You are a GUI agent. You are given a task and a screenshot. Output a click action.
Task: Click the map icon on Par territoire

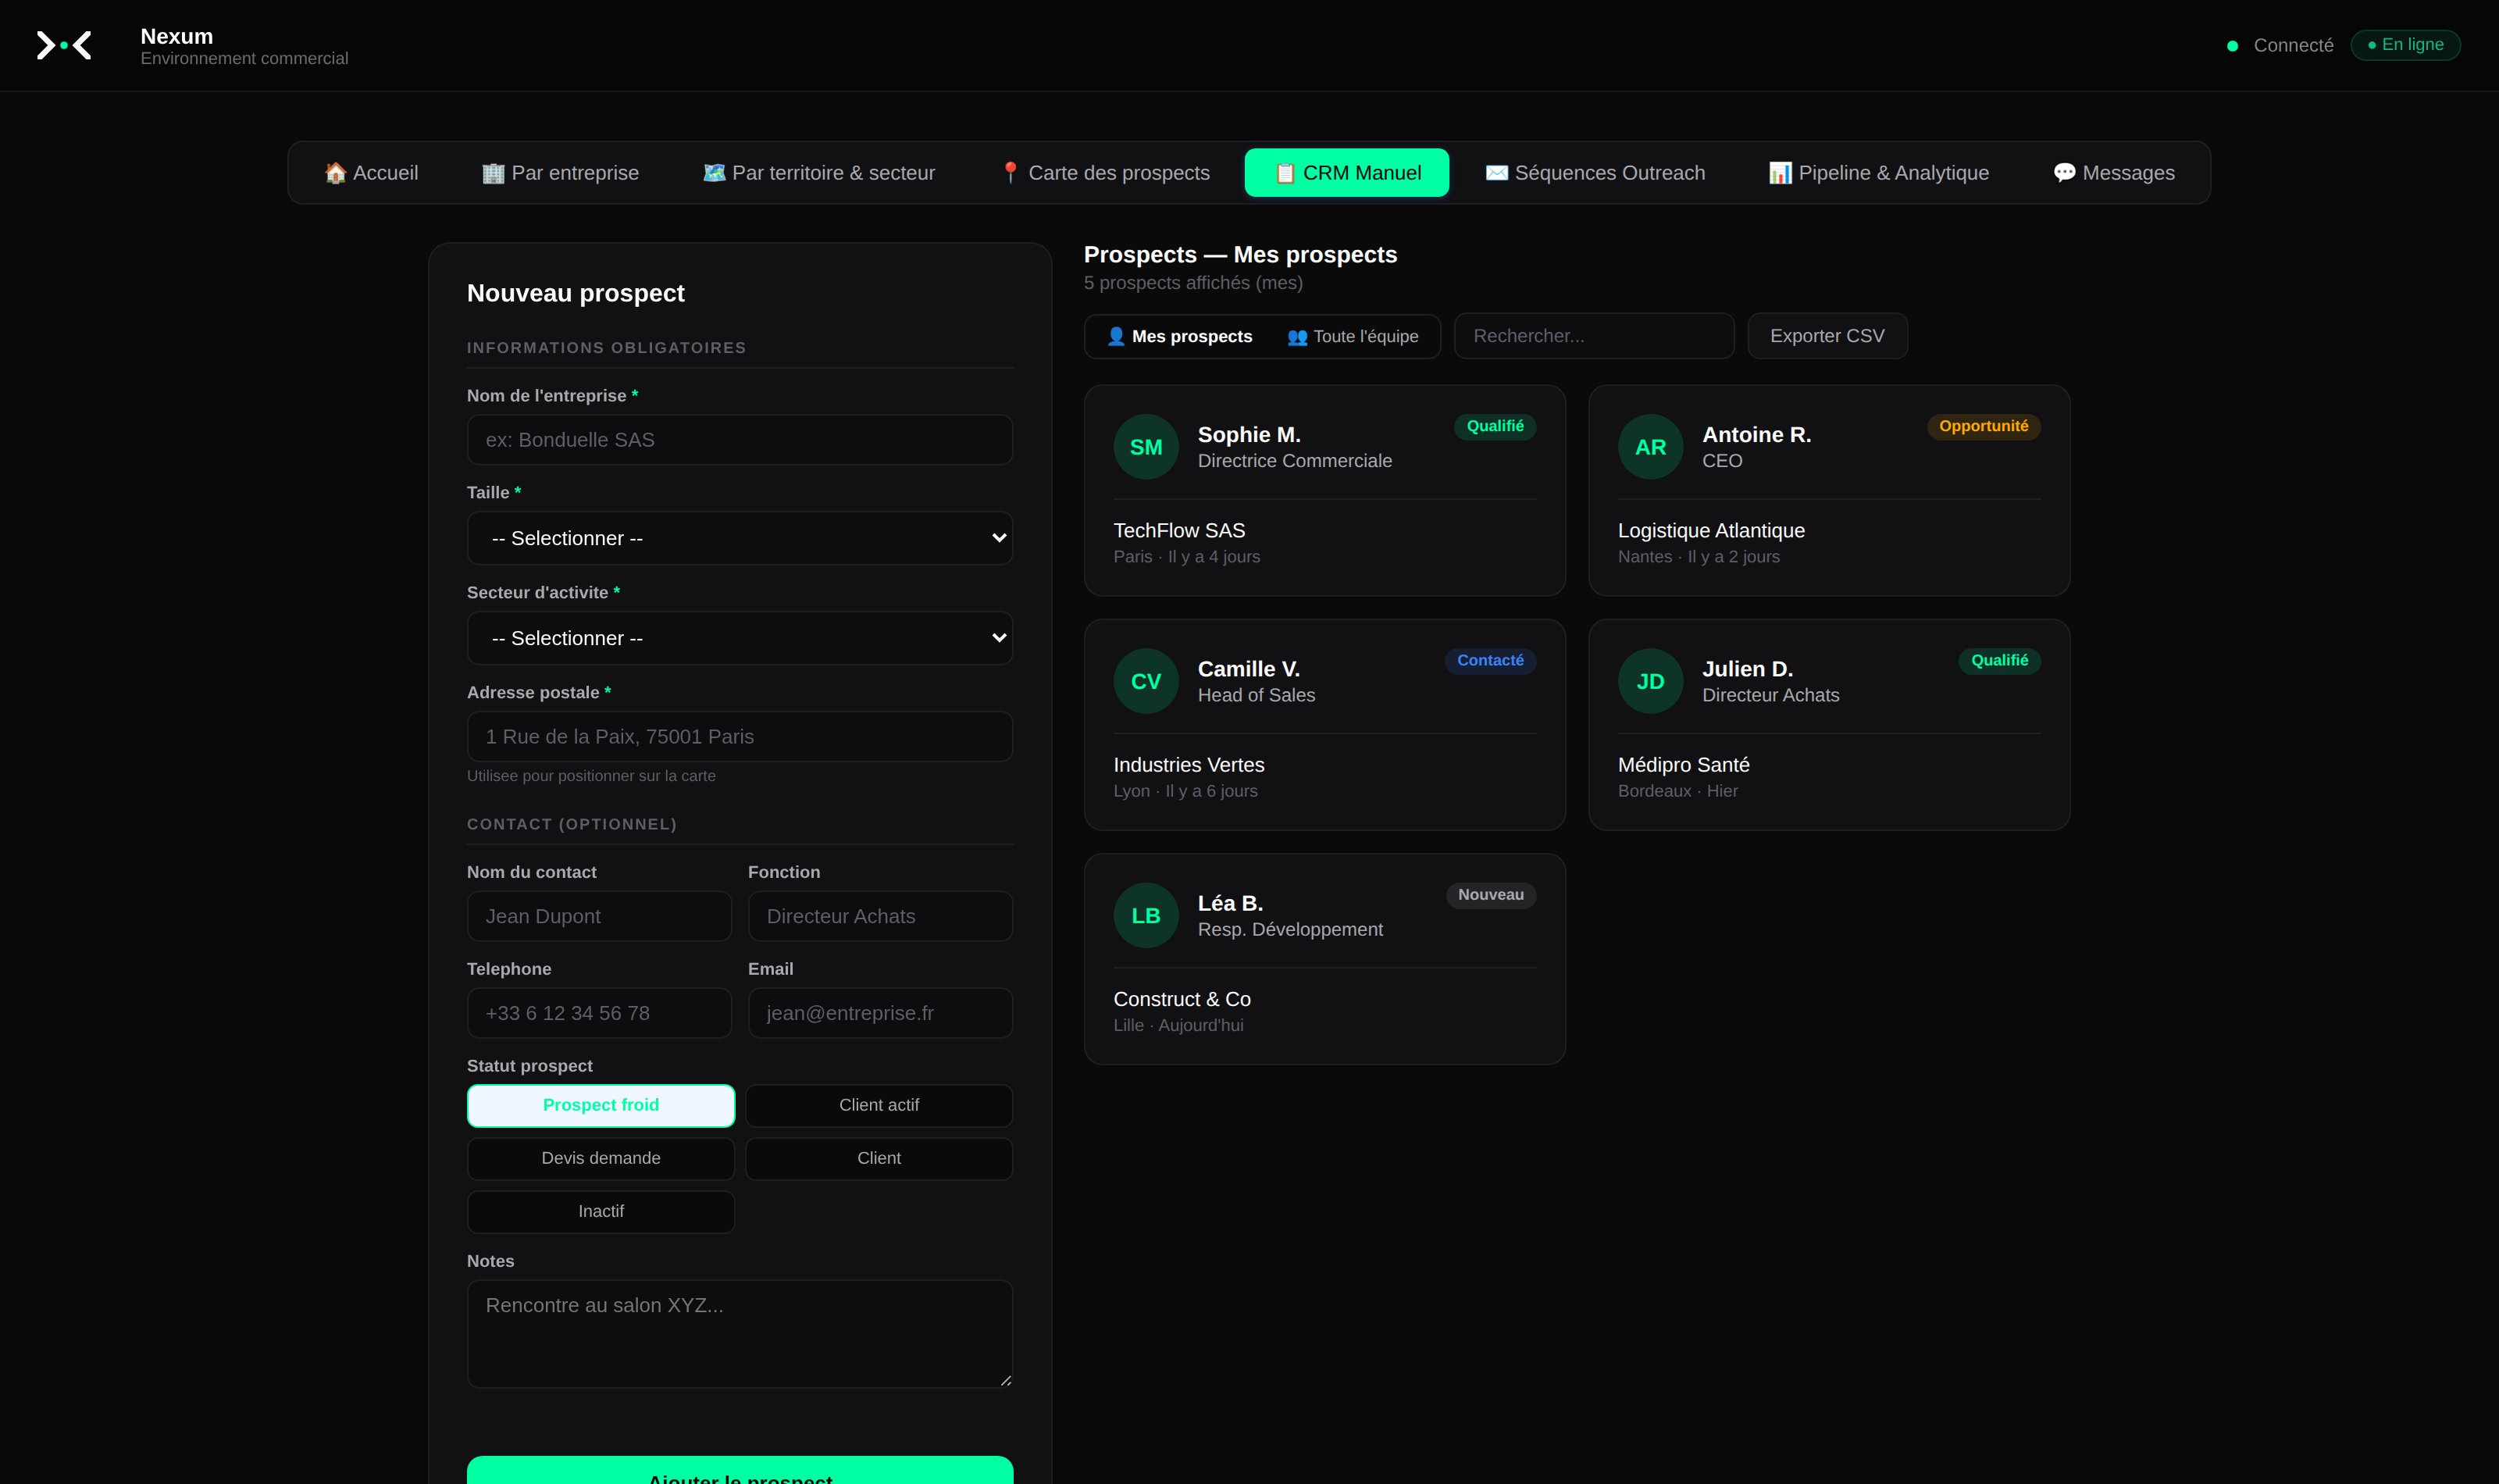point(715,173)
